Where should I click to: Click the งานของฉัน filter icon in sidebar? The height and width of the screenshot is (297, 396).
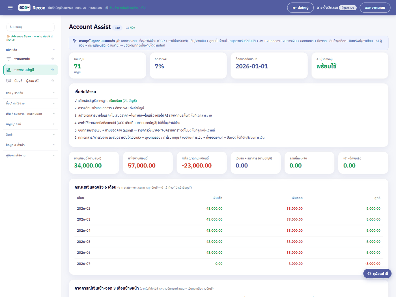pos(9,59)
